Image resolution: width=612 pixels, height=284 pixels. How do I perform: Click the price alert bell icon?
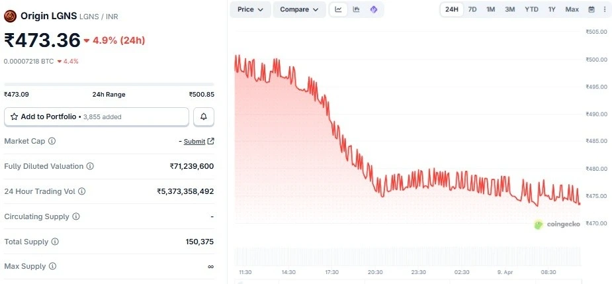pos(204,117)
